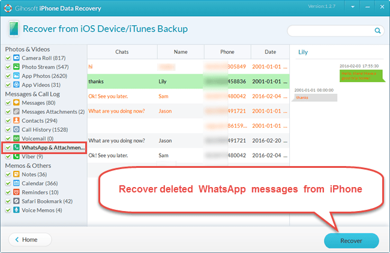Minimize the Gihosoft window

[367, 7]
